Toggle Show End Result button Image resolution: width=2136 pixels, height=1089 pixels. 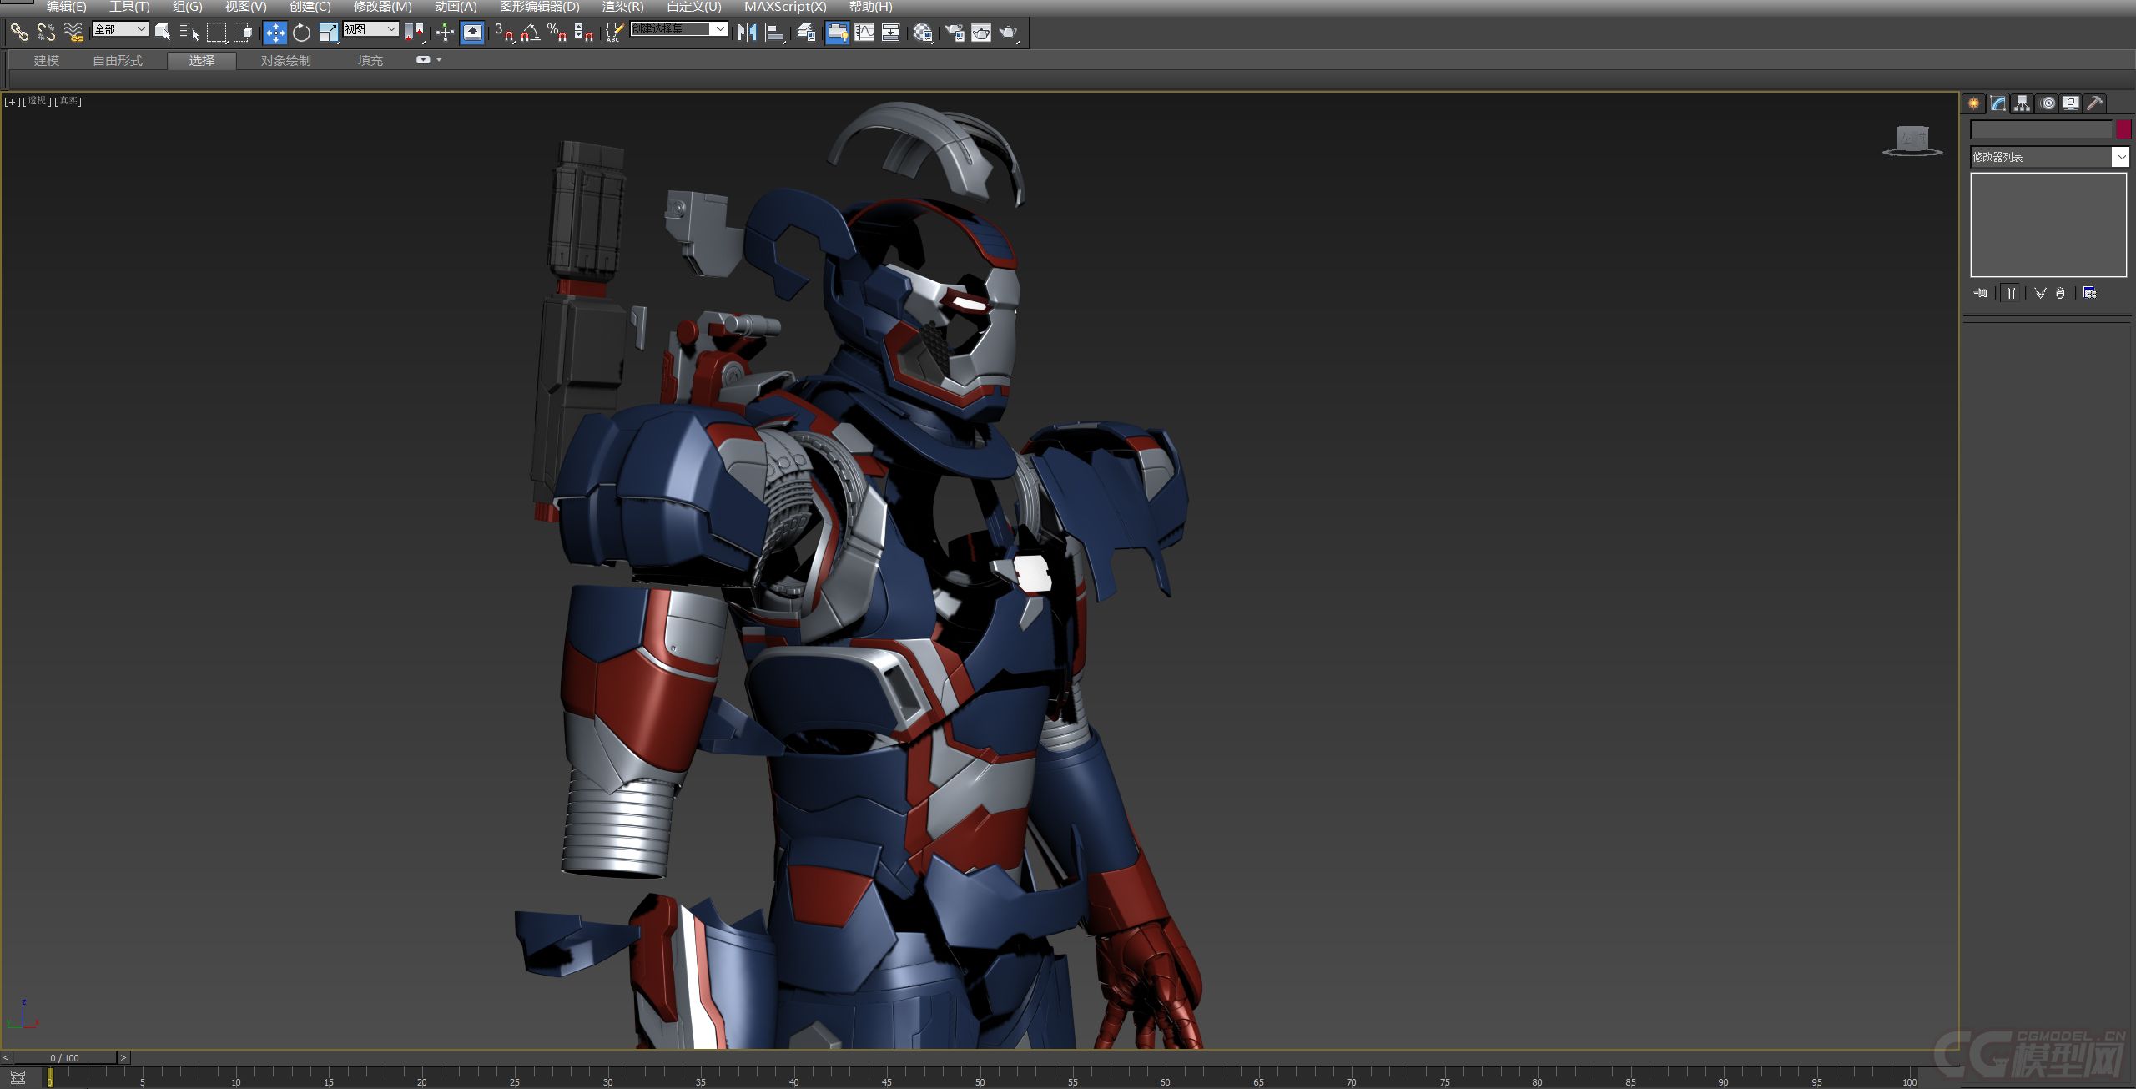[x=2012, y=293]
